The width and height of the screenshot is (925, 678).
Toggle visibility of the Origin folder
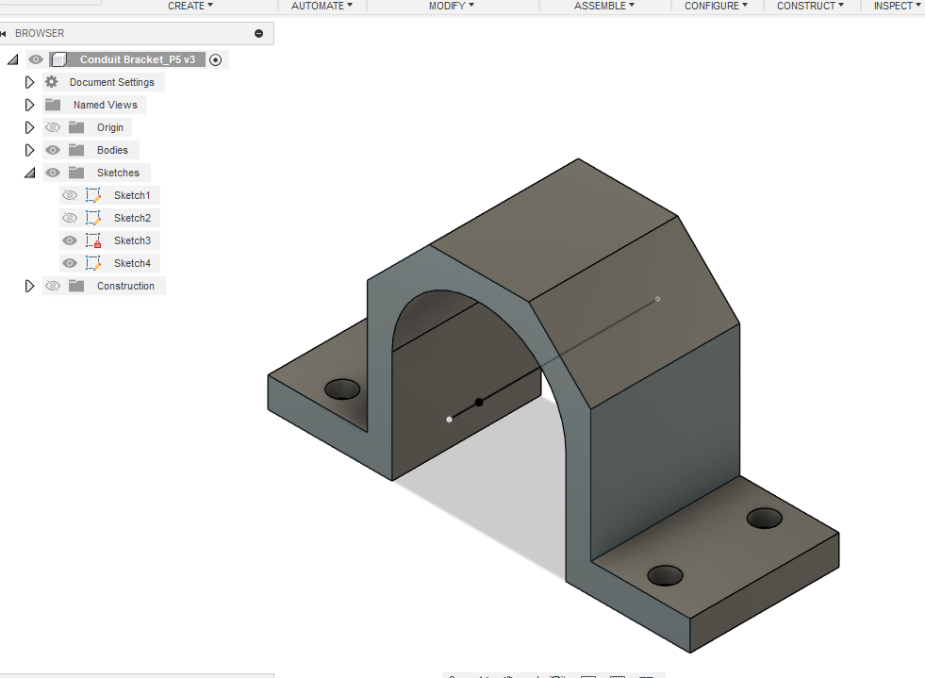click(x=53, y=126)
